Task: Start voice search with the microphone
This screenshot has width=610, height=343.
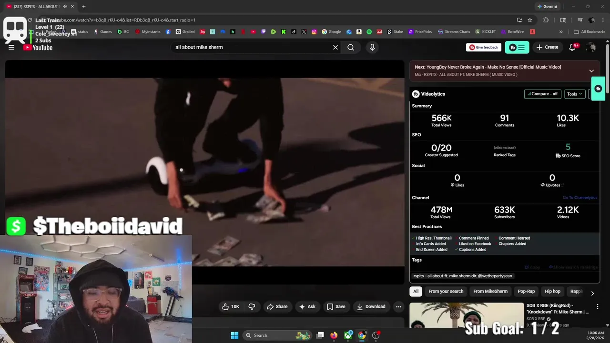Action: [x=372, y=47]
